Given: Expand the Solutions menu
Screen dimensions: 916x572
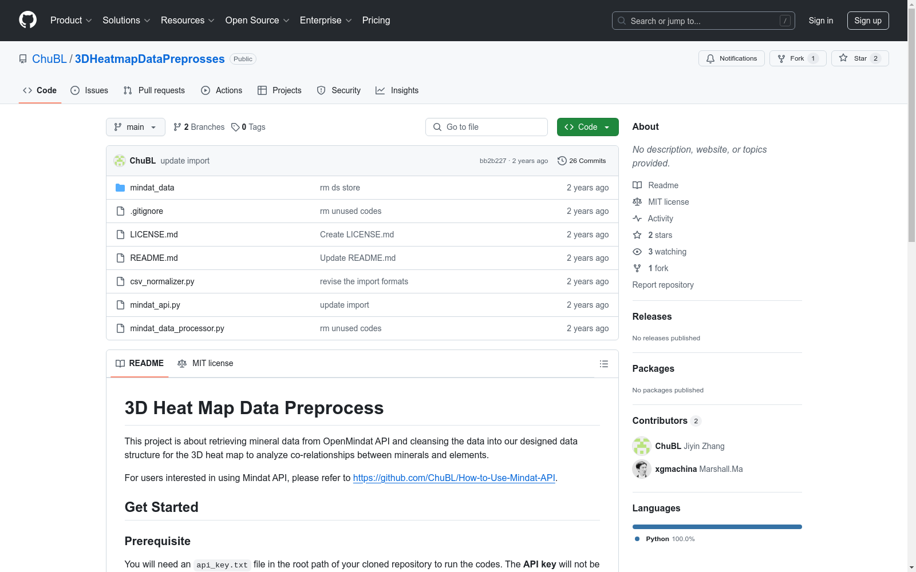Looking at the screenshot, I should 127,21.
